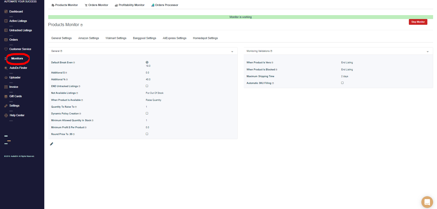
Task: Open Untracked Listings sidebar item
Action: (21, 30)
